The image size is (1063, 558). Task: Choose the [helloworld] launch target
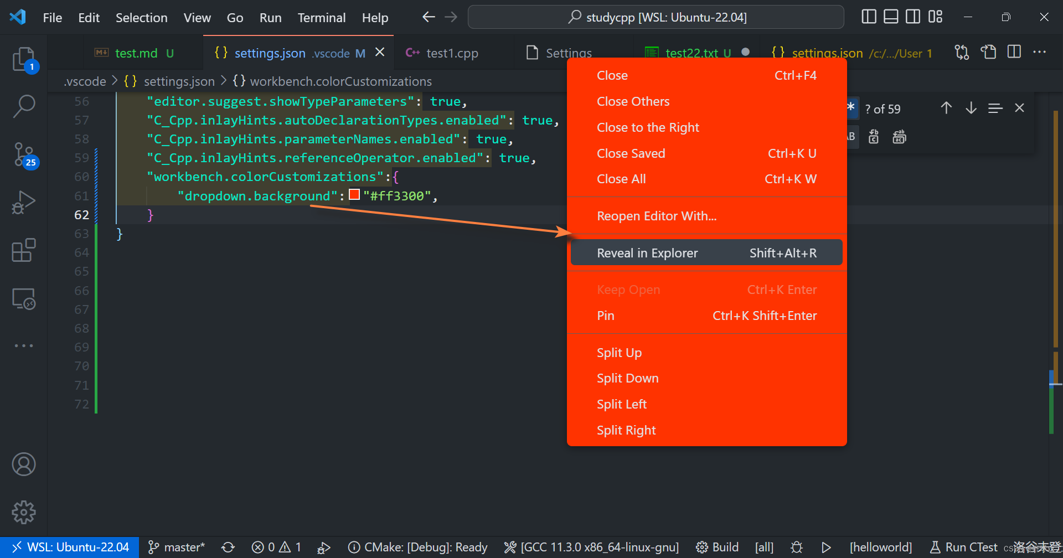click(881, 547)
